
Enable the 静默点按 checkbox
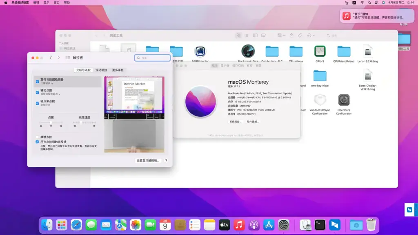[37, 137]
